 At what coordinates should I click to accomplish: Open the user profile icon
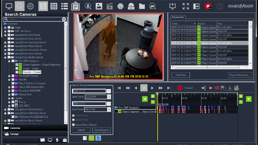(88, 6)
